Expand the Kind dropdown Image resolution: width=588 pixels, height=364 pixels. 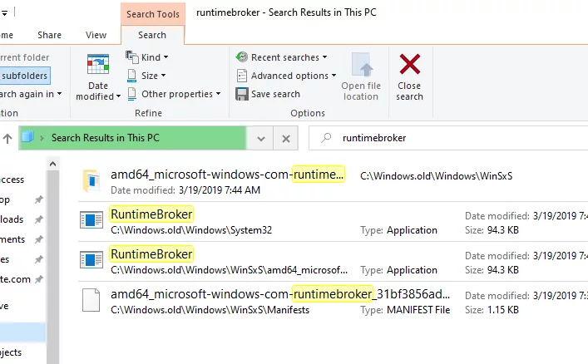pos(166,57)
